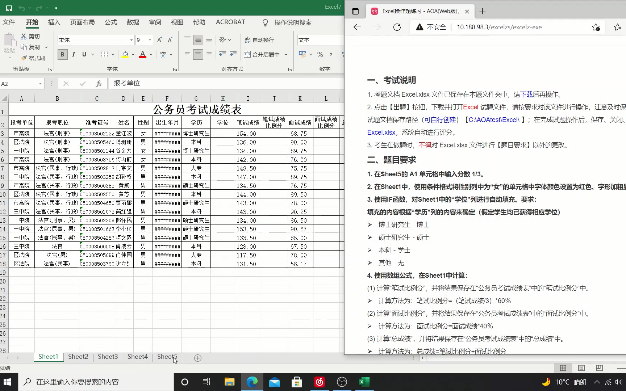Activate Wrap Text (自动换行)
The image size is (626, 391).
(259, 40)
